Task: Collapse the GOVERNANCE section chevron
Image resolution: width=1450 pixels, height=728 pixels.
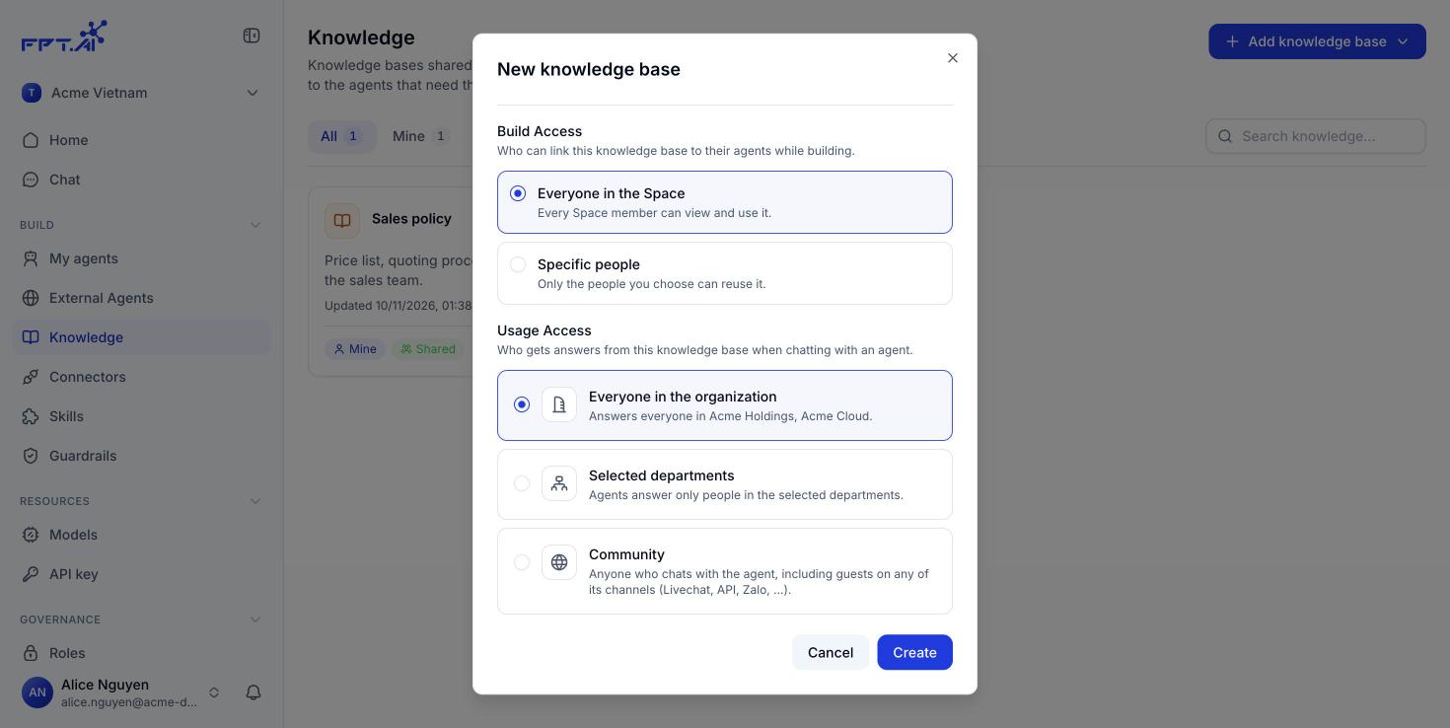Action: 255,619
